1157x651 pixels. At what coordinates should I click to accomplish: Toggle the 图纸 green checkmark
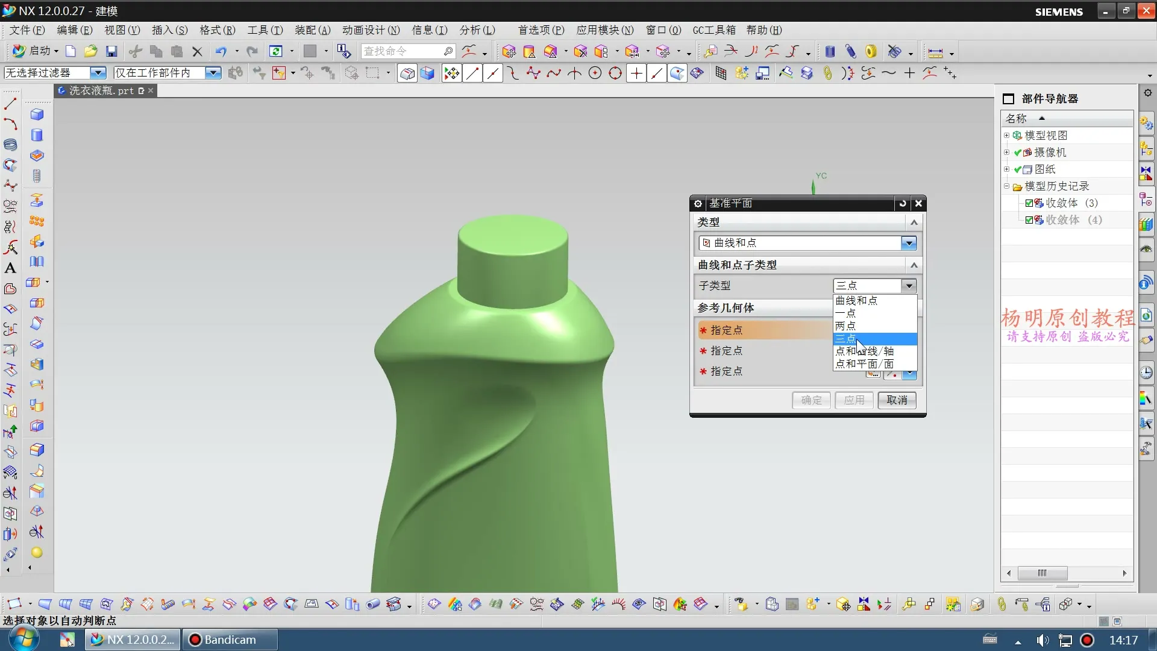tap(1018, 169)
